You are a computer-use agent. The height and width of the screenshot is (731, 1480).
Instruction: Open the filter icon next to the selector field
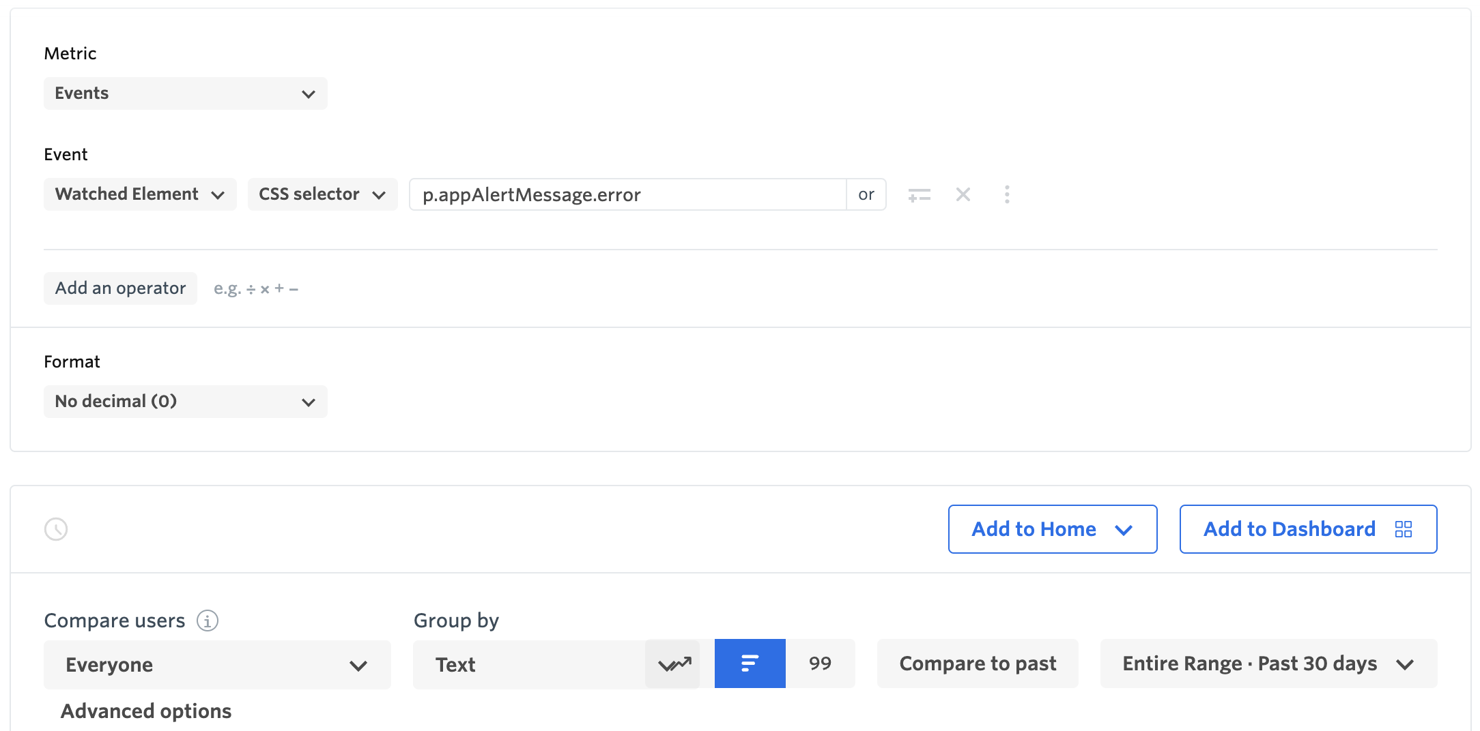pos(919,194)
